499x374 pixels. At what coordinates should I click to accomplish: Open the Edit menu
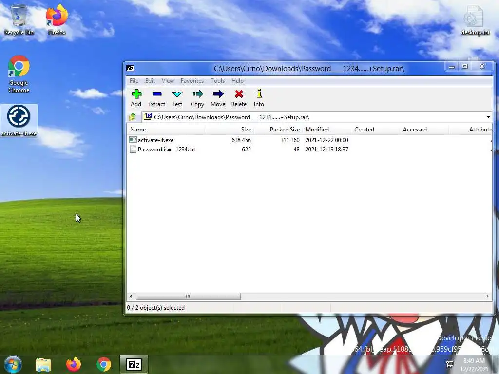point(150,81)
